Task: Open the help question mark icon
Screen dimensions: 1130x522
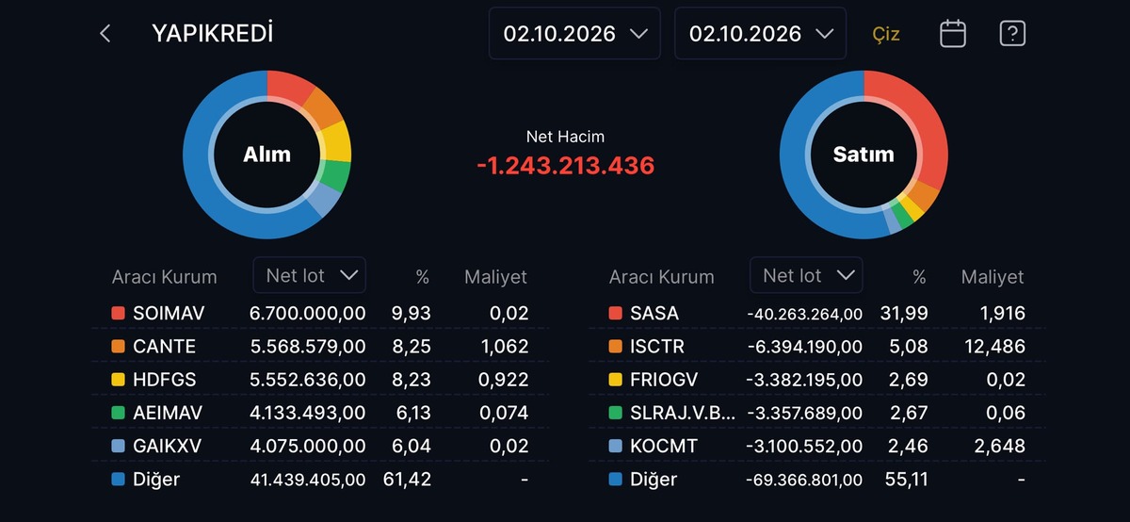Action: click(x=1012, y=34)
